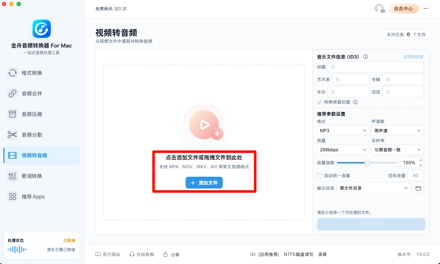Toggle the 转换保留封面 checkbox
Viewport: 440px width, 264px height.
click(319, 102)
